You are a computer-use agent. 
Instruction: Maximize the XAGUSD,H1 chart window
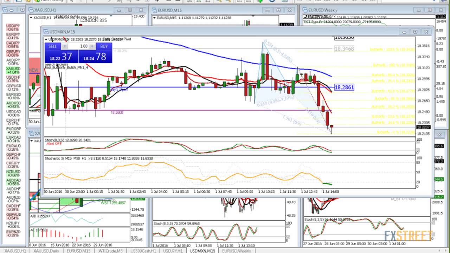point(130,10)
